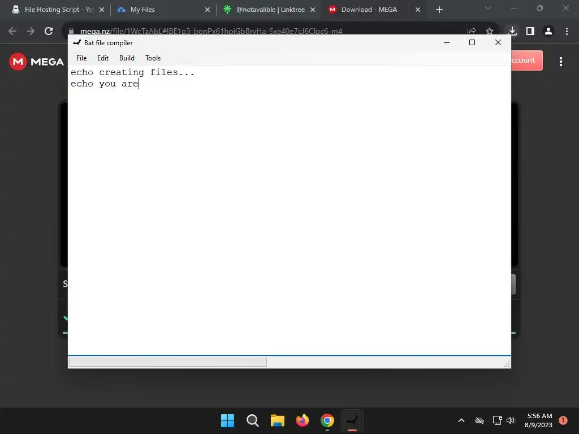Click the MEGA logo

pyautogui.click(x=36, y=62)
